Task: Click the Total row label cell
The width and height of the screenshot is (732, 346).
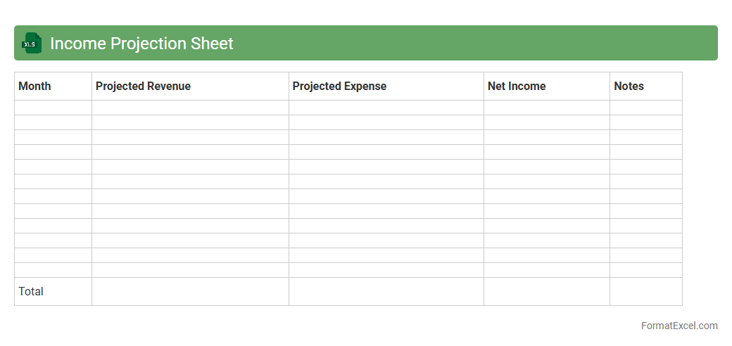Action: pyautogui.click(x=31, y=291)
